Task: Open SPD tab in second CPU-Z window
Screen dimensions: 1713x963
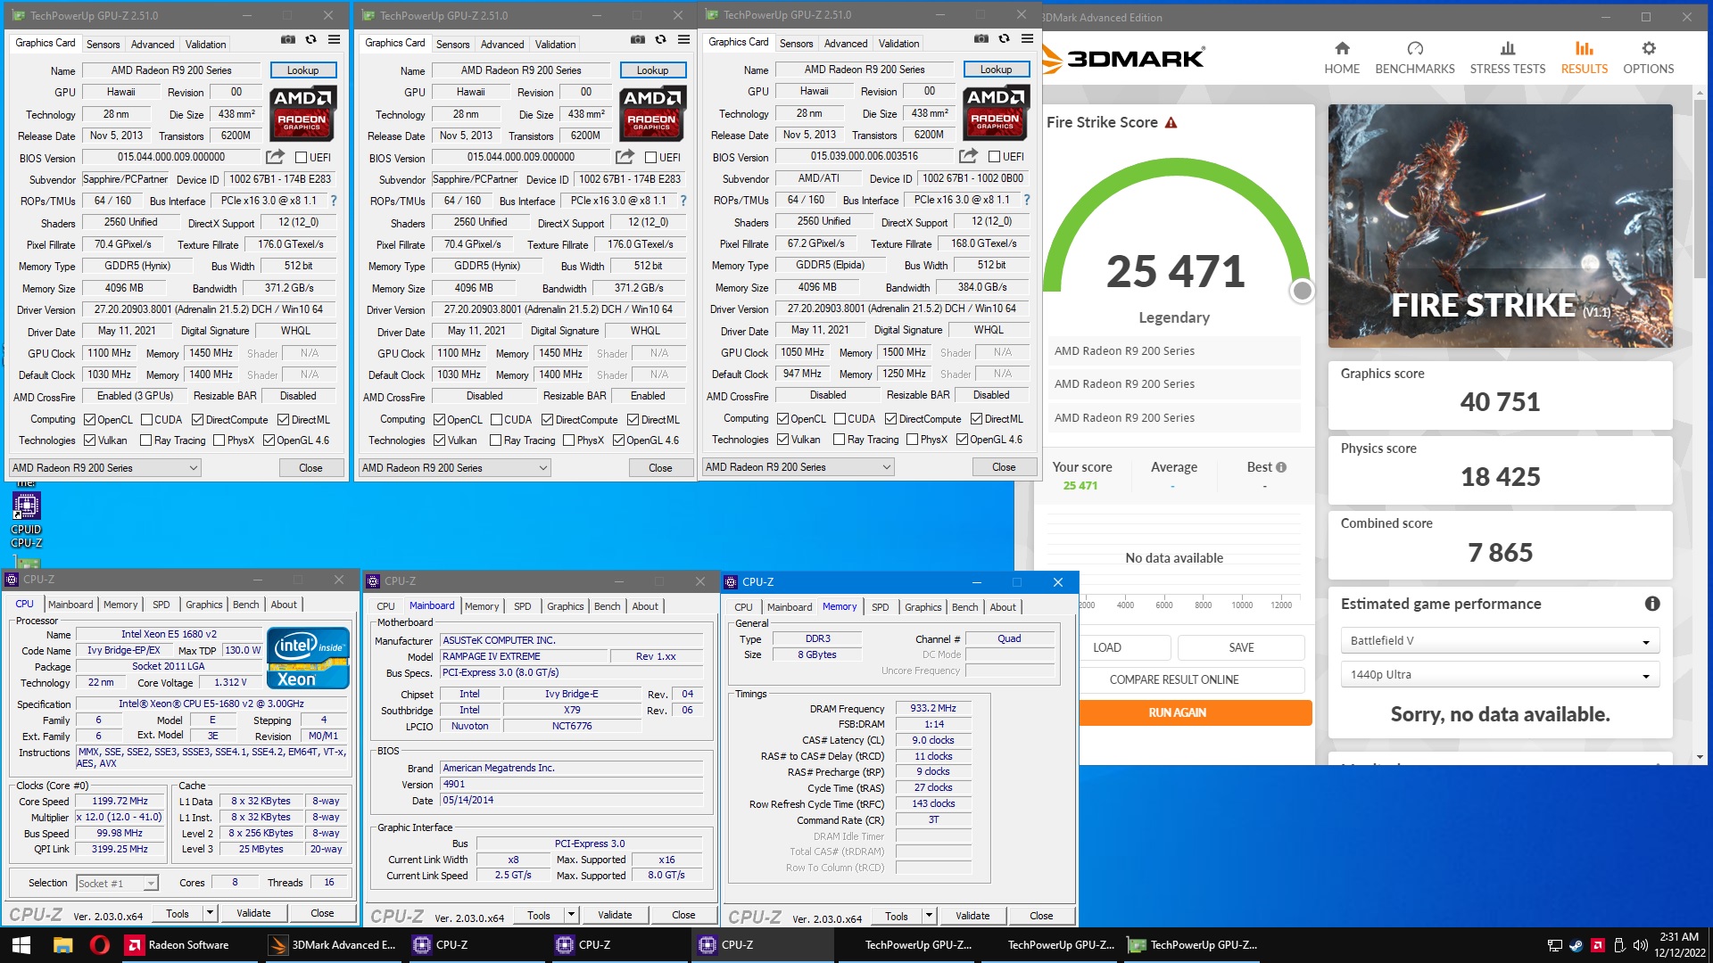Action: point(523,606)
